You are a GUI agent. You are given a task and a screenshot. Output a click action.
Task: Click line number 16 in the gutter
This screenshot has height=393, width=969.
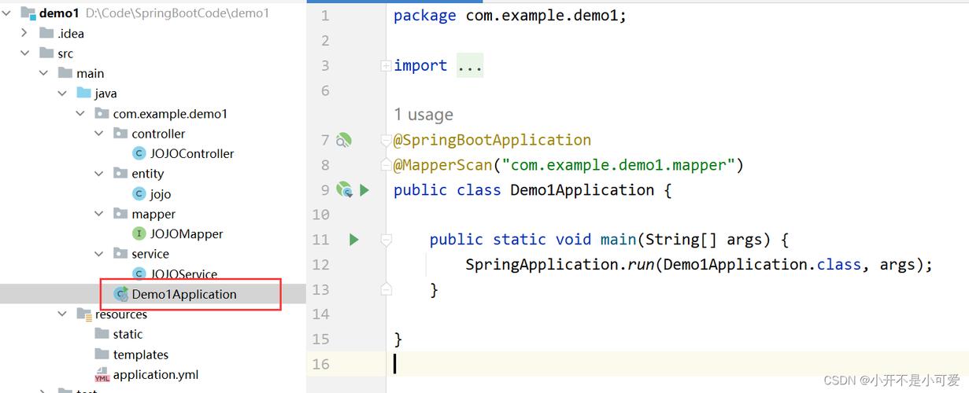[321, 364]
